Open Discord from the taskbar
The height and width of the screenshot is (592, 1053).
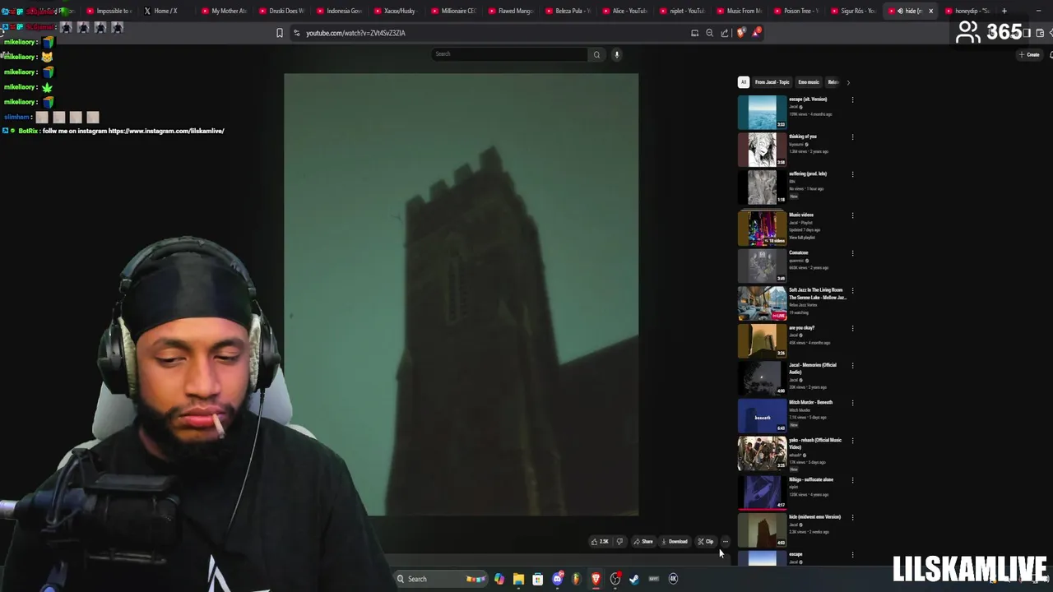click(558, 579)
